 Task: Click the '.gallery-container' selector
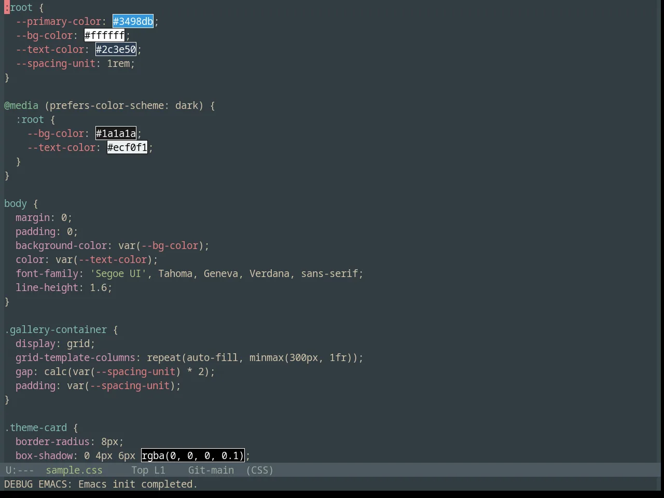pyautogui.click(x=56, y=329)
